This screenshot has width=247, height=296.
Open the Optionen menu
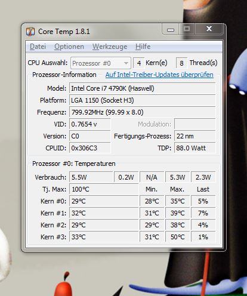pos(69,47)
